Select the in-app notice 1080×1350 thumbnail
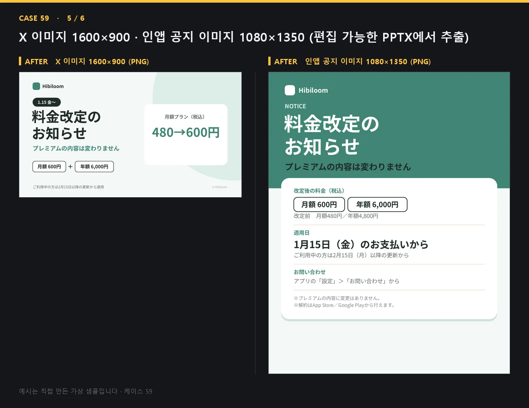Viewport: 529px width, 408px height. 389,223
